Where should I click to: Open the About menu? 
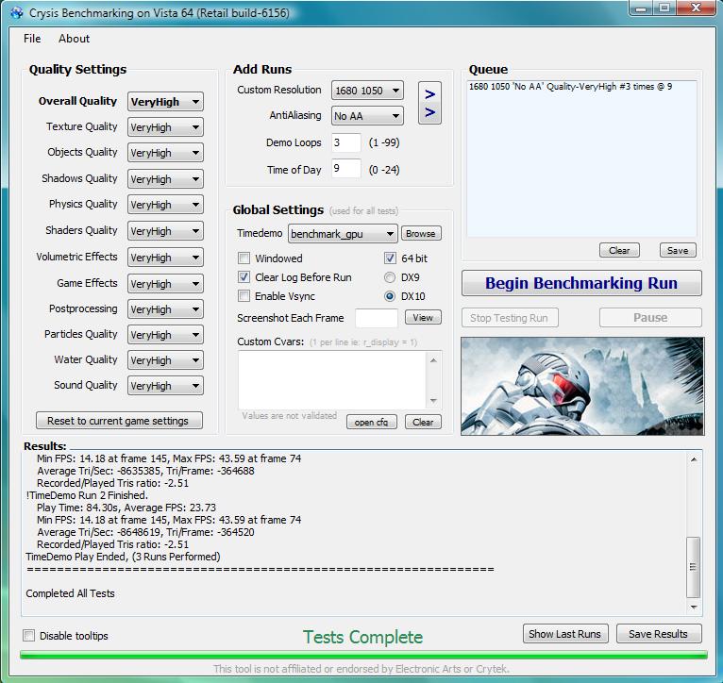[x=75, y=39]
